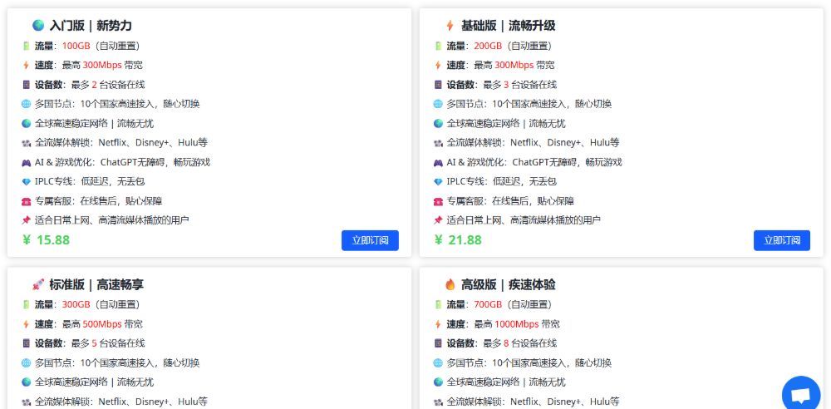
Task: Click speed bolt icon in 入门版 card
Action: [x=26, y=65]
